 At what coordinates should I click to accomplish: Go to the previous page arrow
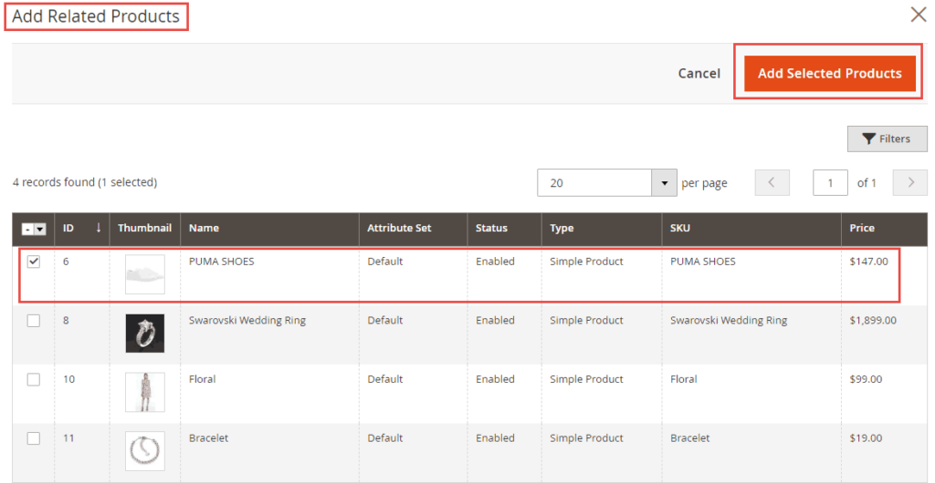pyautogui.click(x=772, y=183)
